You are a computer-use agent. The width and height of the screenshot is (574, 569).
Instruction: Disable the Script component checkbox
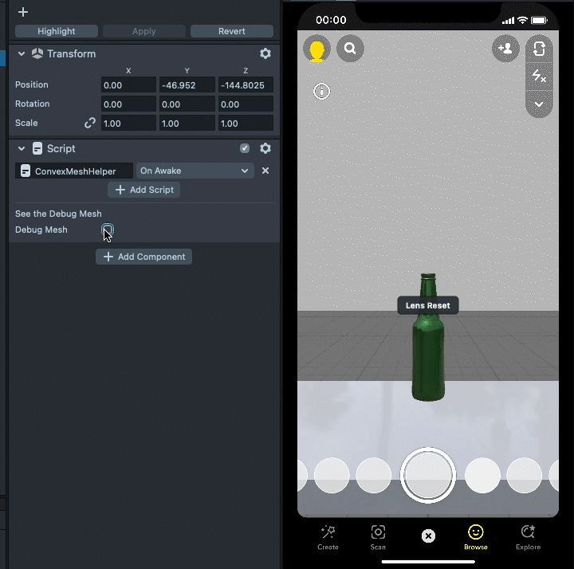pyautogui.click(x=245, y=148)
